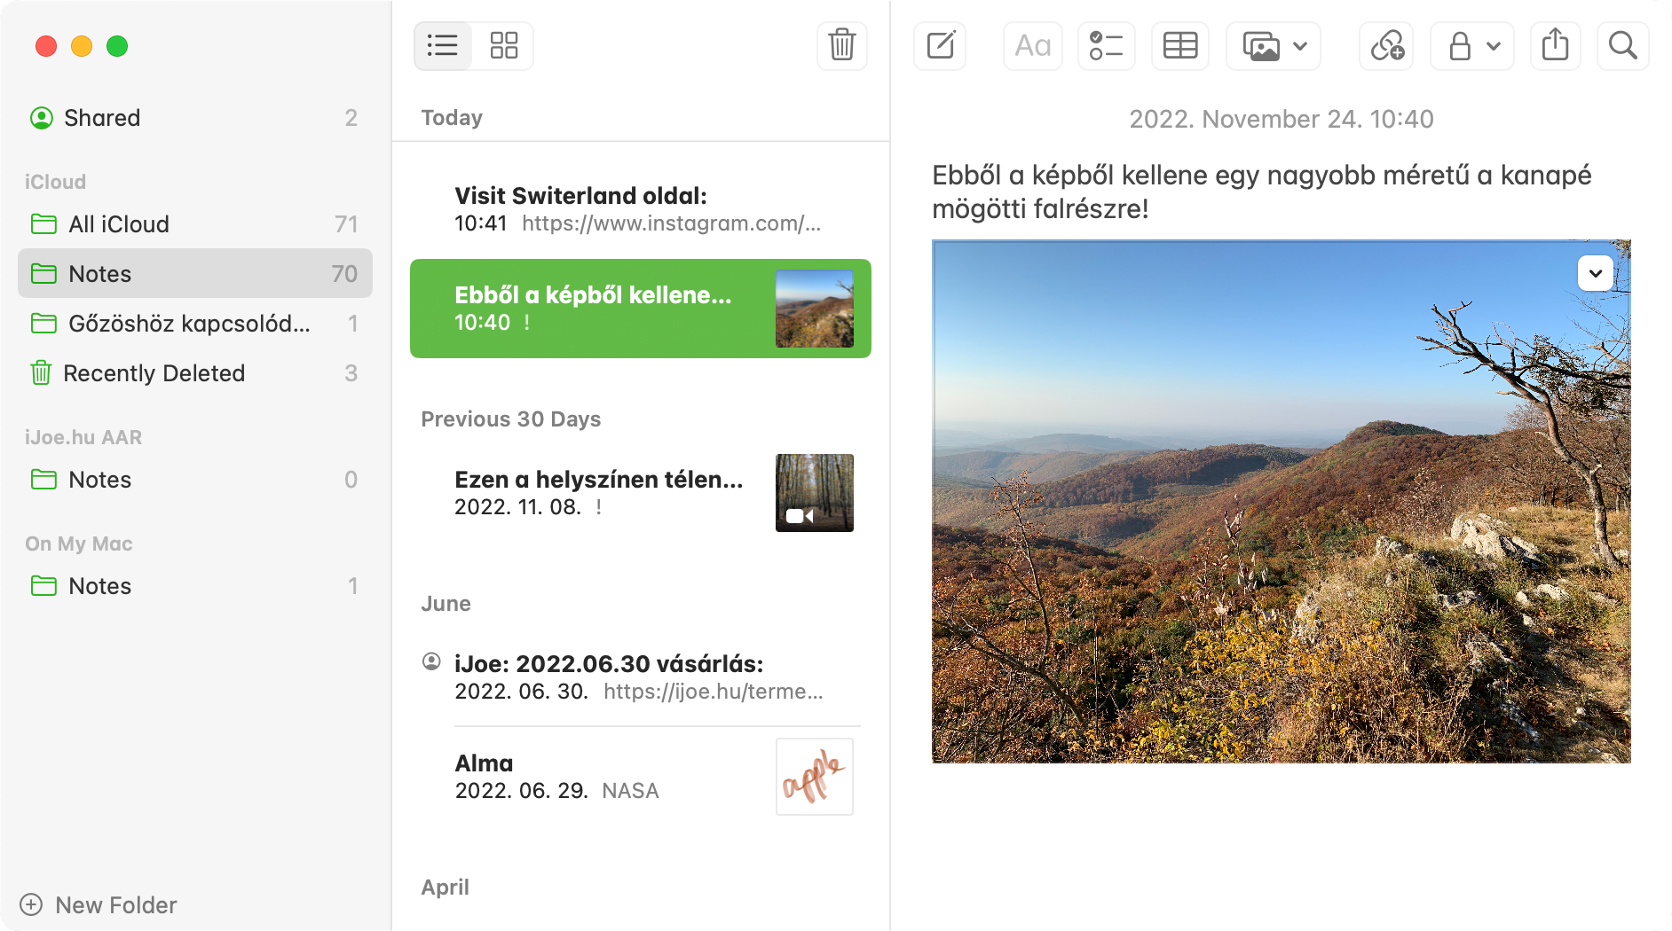Open the image options chevron on photo
The width and height of the screenshot is (1672, 931).
(1596, 273)
